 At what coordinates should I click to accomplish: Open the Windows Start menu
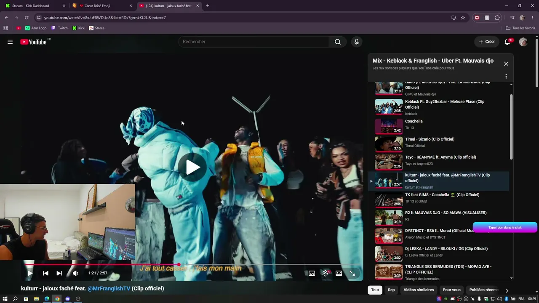point(5,299)
